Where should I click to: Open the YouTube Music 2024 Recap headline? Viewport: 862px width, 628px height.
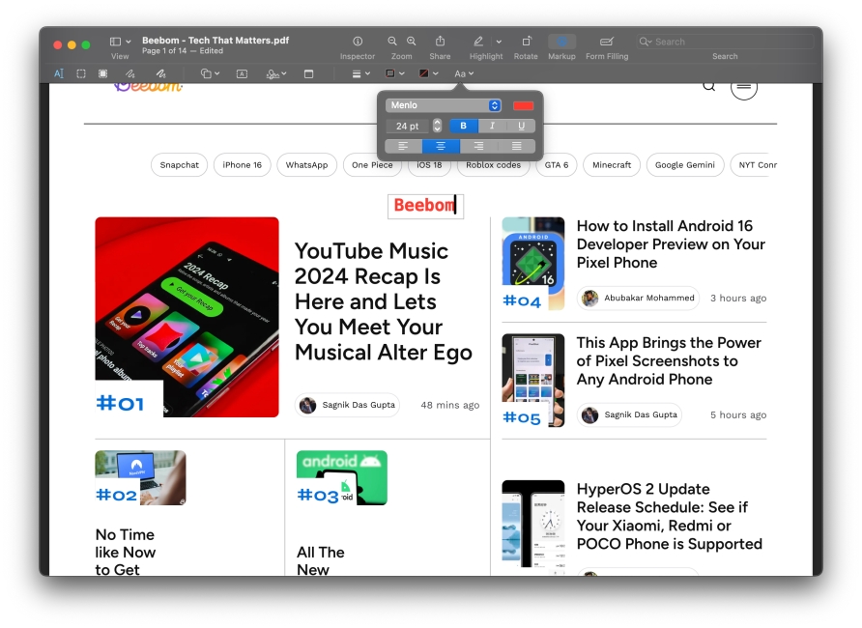[384, 301]
